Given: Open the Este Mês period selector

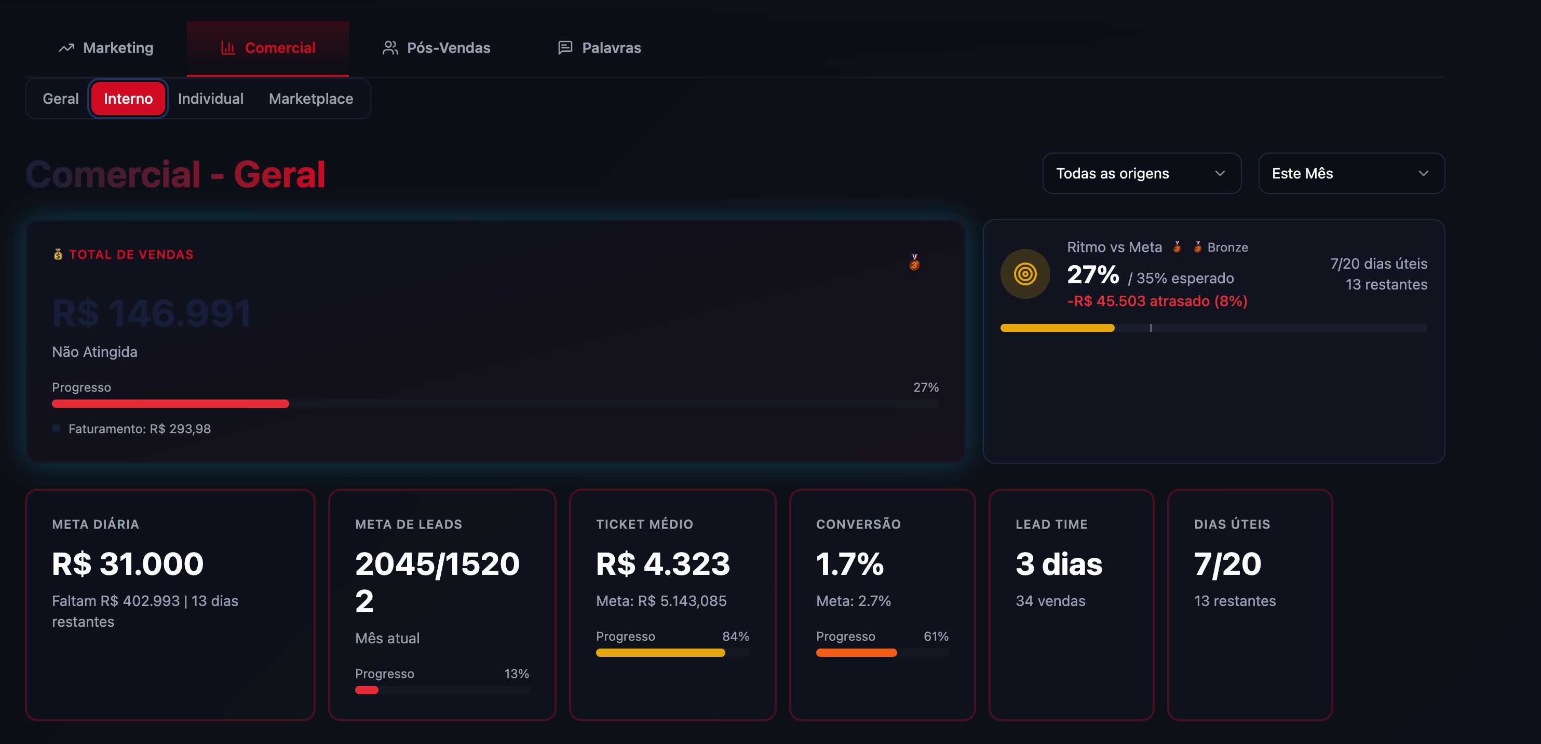Looking at the screenshot, I should [1351, 173].
